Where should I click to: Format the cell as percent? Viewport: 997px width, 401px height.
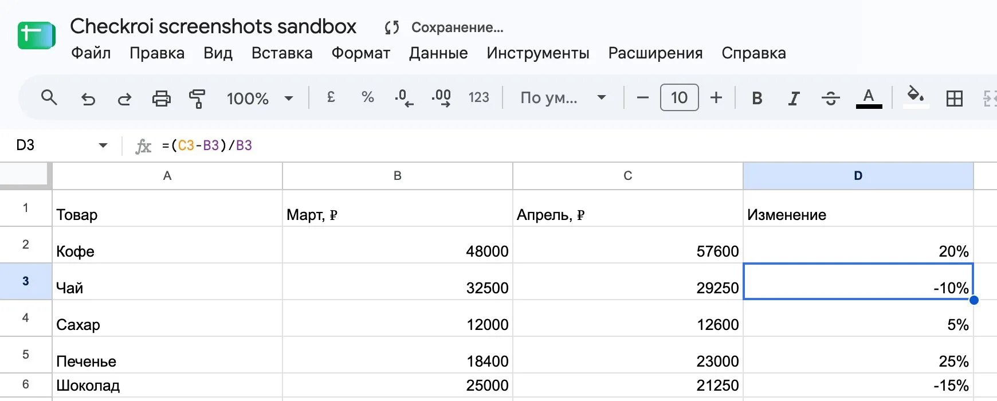(368, 97)
